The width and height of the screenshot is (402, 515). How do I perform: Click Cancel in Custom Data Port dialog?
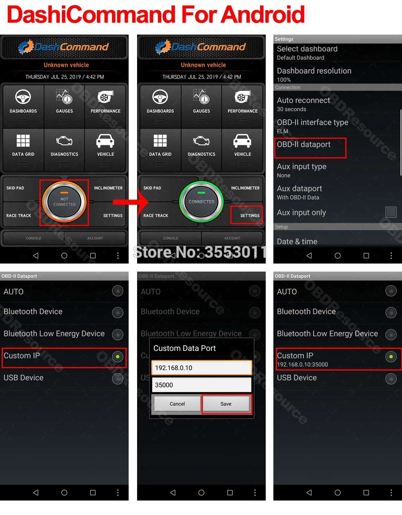[177, 404]
